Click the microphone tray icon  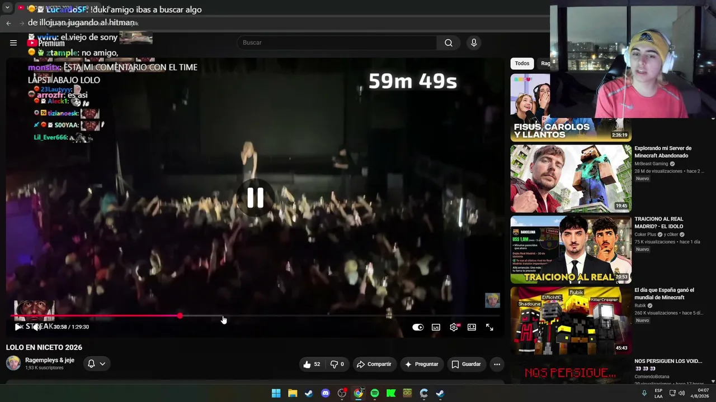coord(644,393)
